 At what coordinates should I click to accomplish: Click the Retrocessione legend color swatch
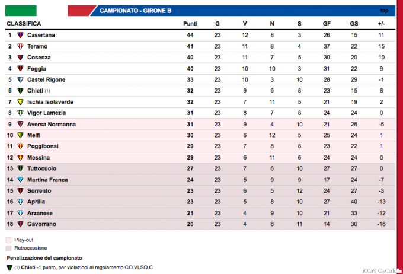[9, 248]
